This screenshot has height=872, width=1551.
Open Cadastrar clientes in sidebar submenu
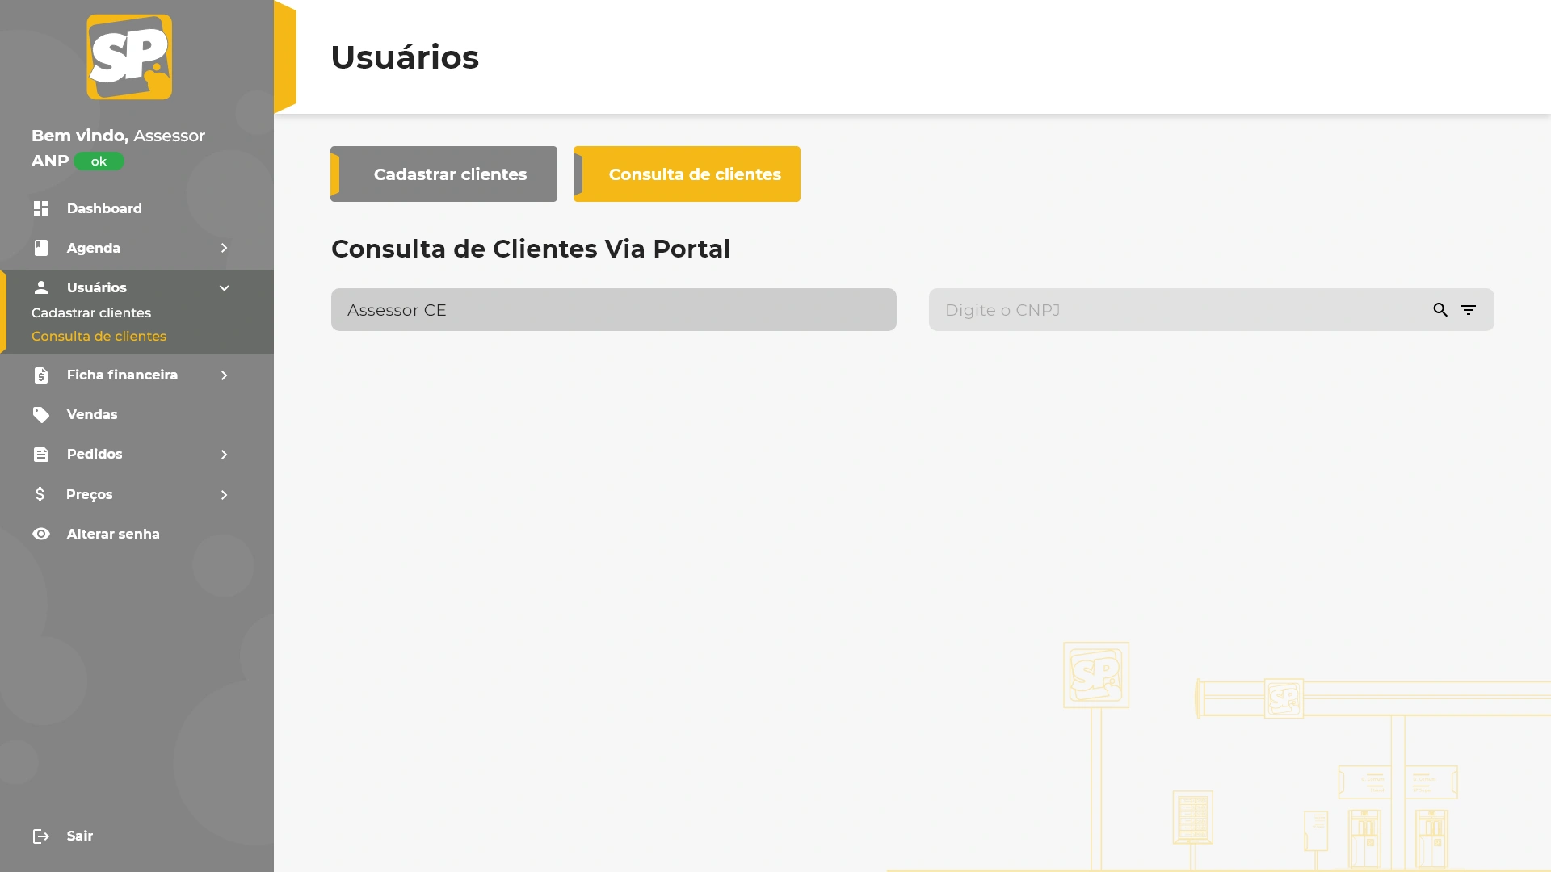(x=91, y=312)
